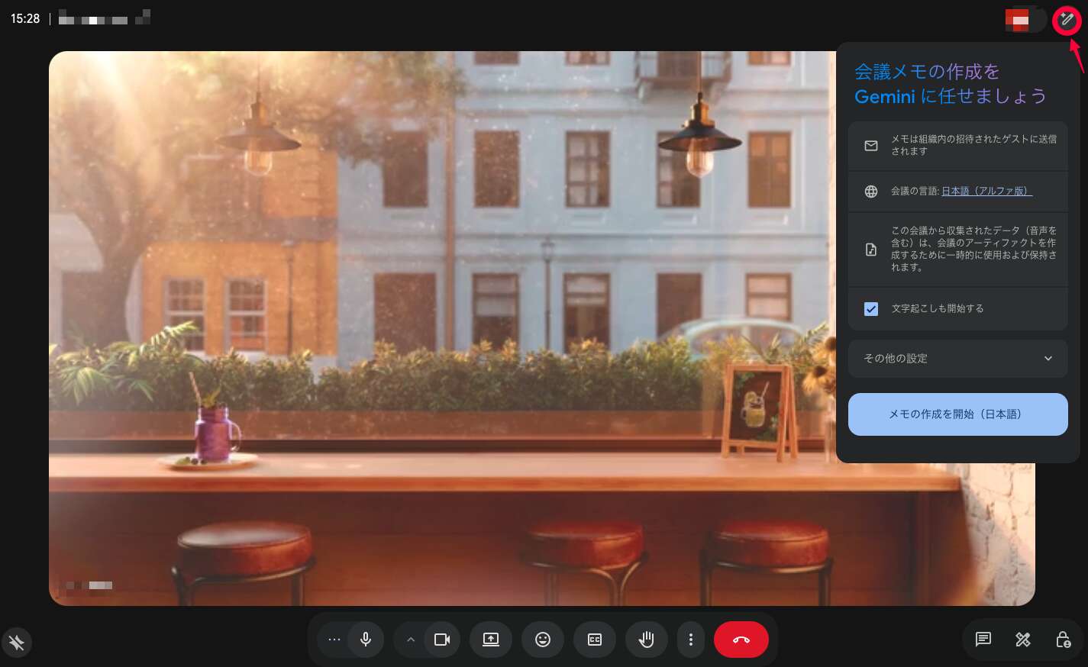Turn on closed captions
1088x667 pixels.
[595, 640]
